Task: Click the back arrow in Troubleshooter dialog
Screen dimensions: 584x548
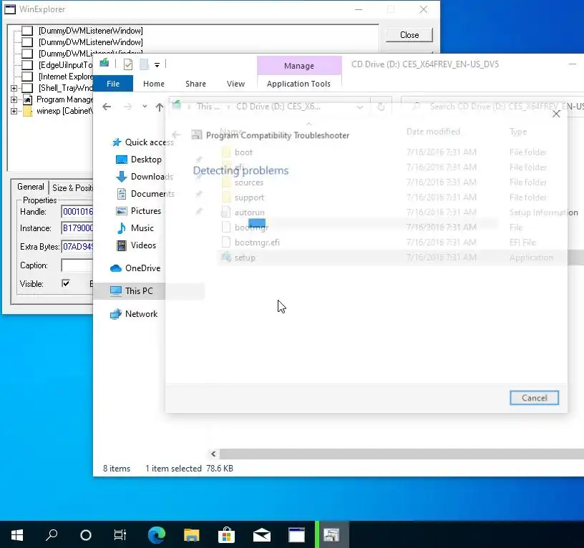Action: [x=176, y=134]
